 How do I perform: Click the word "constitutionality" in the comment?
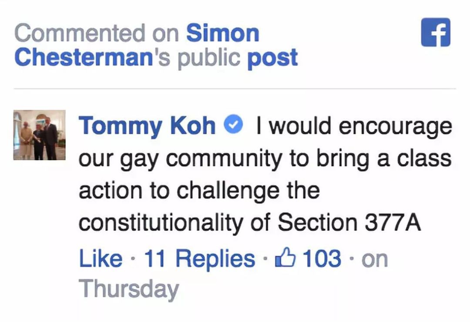[161, 223]
